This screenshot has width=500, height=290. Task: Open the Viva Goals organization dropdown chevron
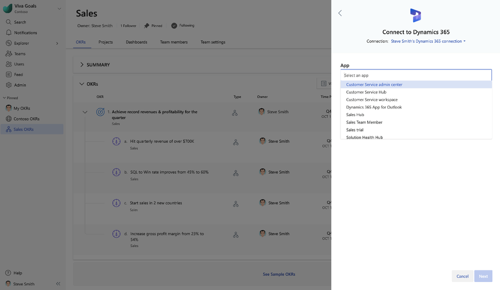59,8
